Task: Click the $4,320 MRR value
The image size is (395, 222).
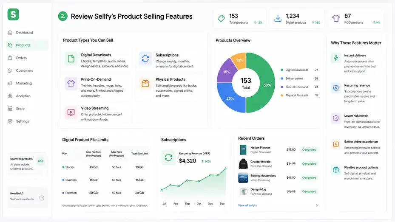Action: click(188, 161)
